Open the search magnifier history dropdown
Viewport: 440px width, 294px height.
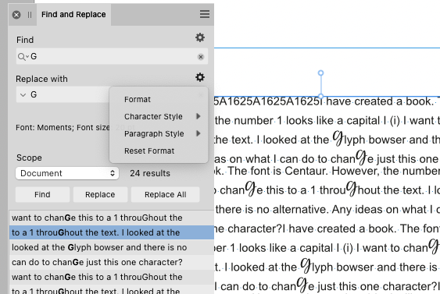pos(23,57)
